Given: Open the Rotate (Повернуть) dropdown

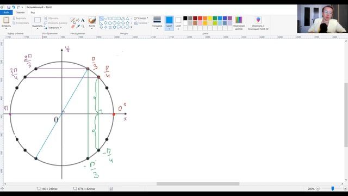Looking at the screenshot, I should tap(53, 28).
